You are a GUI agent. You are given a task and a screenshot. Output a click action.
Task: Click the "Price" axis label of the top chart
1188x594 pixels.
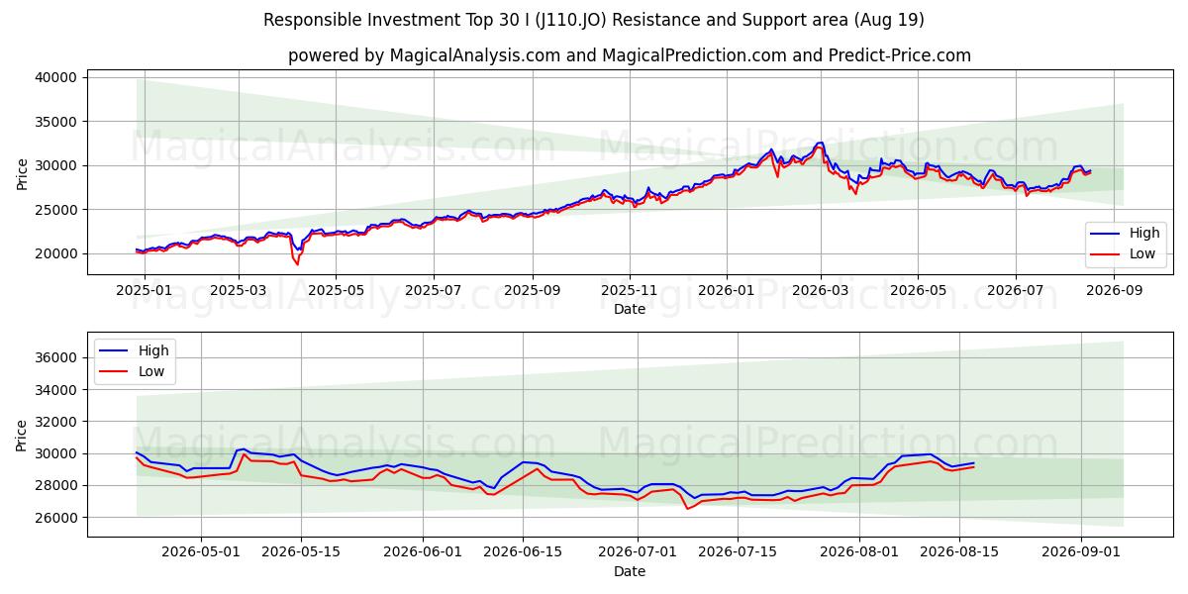(x=23, y=174)
